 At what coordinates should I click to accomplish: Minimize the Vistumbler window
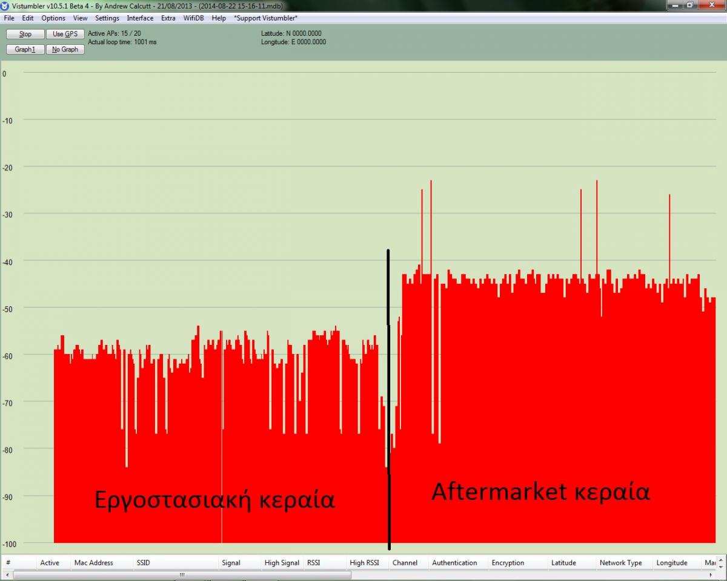[676, 5]
